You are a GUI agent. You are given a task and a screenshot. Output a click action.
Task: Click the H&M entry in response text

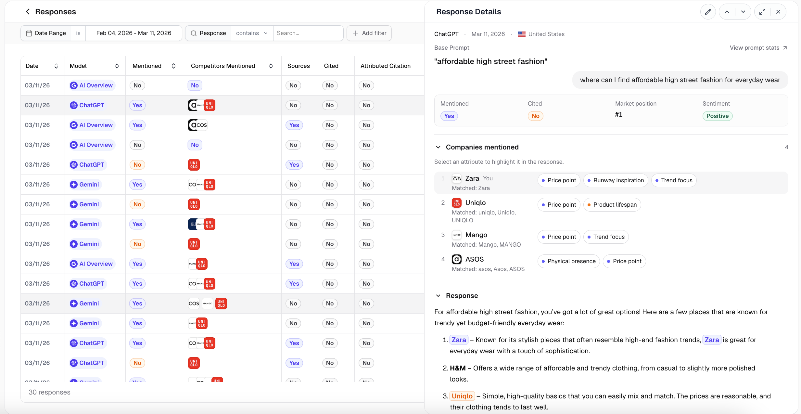tap(458, 368)
